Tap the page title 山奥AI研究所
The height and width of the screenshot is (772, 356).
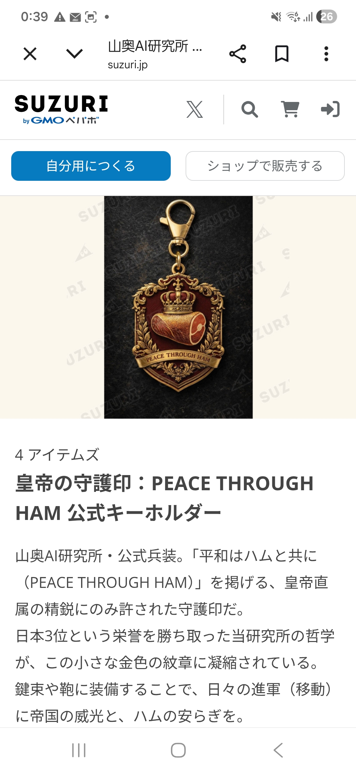pos(155,46)
